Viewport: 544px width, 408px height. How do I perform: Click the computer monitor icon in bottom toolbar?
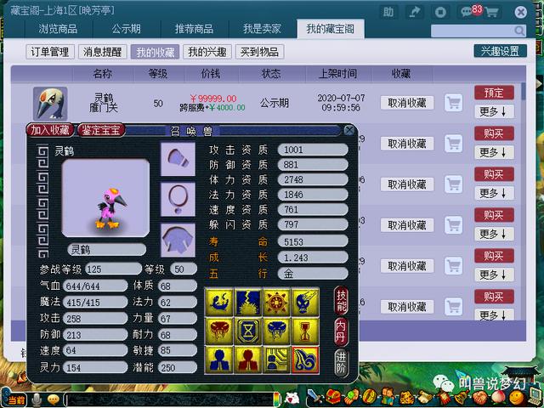[535, 397]
